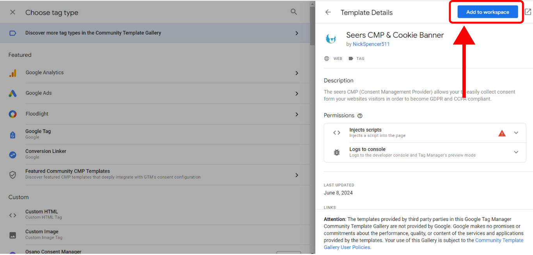Click Logs to console bug icon
Image resolution: width=533 pixels, height=255 pixels.
point(337,152)
